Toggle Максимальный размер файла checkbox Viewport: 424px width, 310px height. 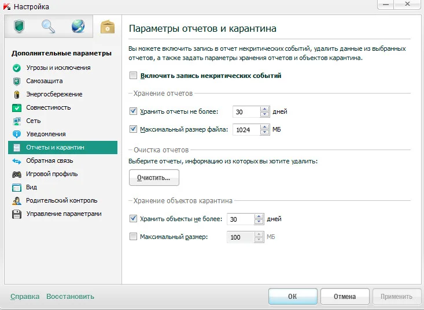point(133,129)
